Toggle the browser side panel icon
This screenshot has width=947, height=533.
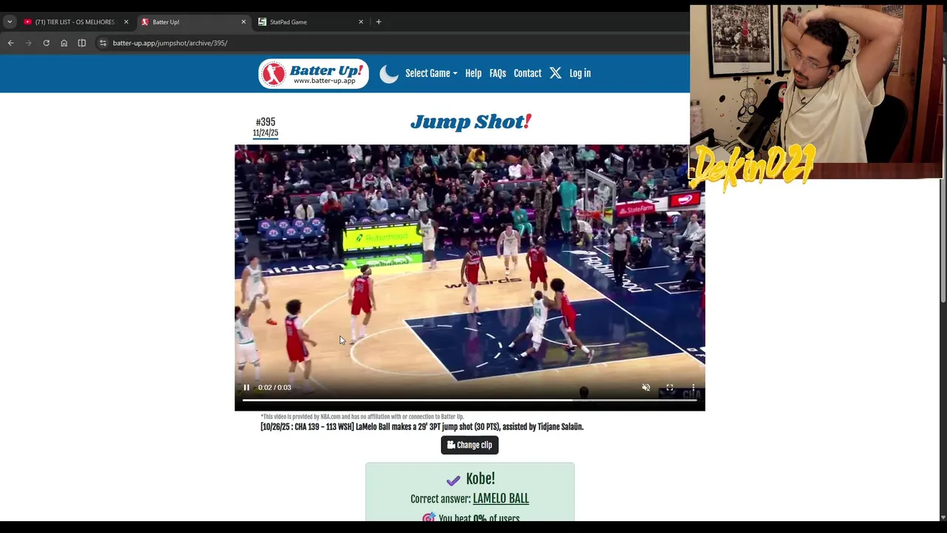(x=81, y=43)
